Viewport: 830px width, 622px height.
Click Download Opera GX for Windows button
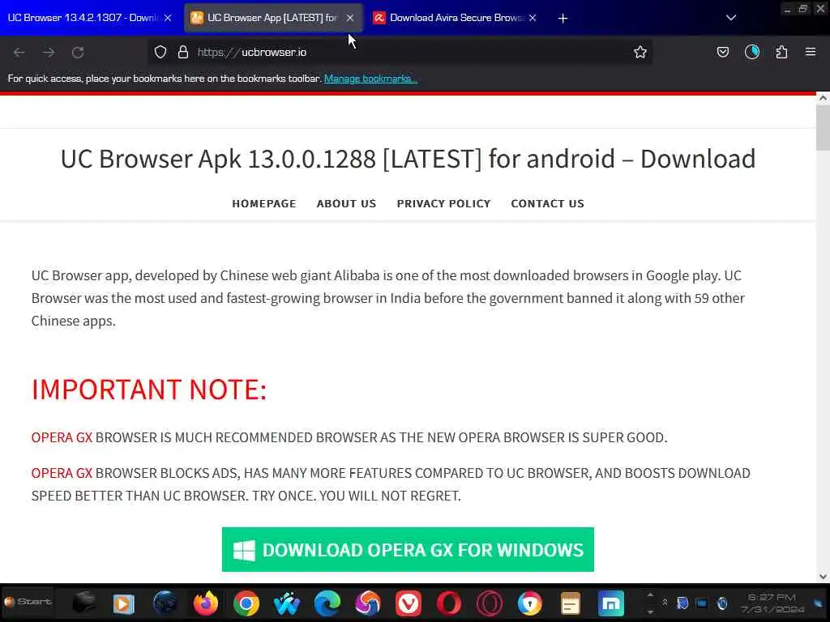pos(408,550)
